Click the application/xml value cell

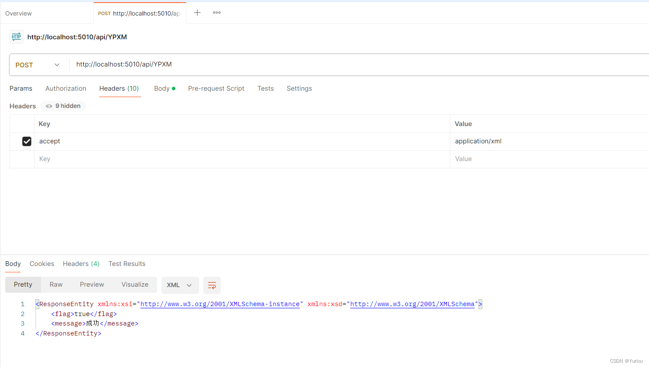pos(550,141)
